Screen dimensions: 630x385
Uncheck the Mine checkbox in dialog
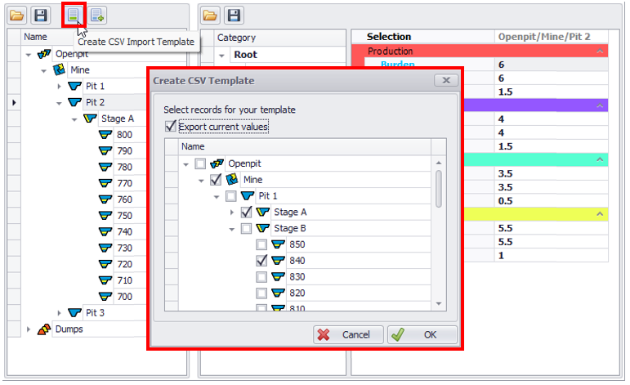tap(216, 180)
